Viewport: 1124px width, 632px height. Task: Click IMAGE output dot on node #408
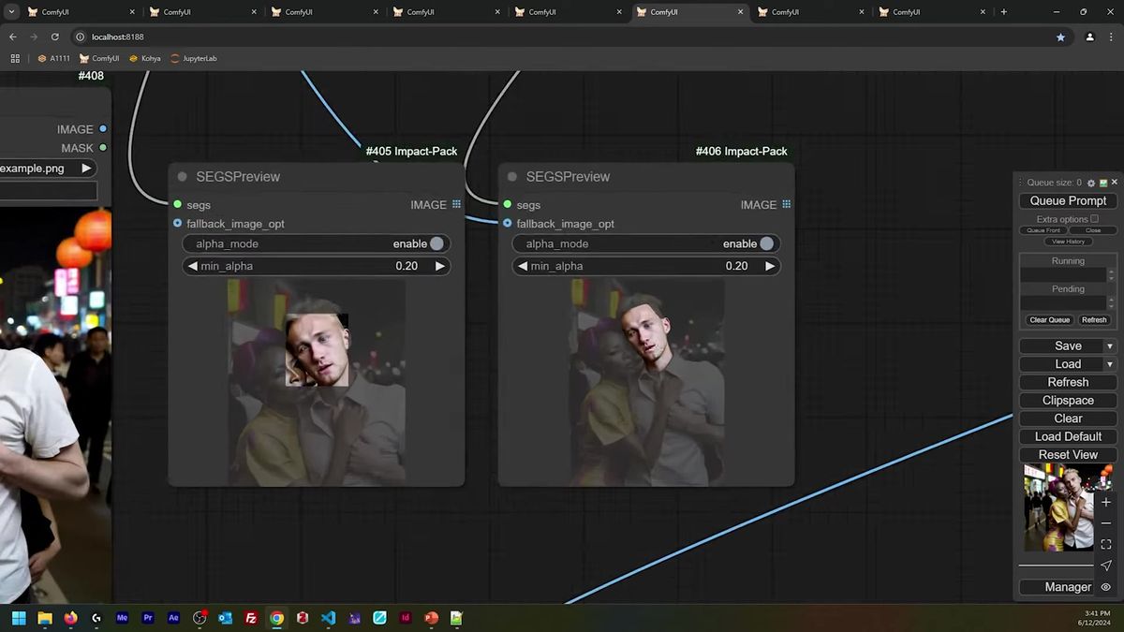click(103, 129)
